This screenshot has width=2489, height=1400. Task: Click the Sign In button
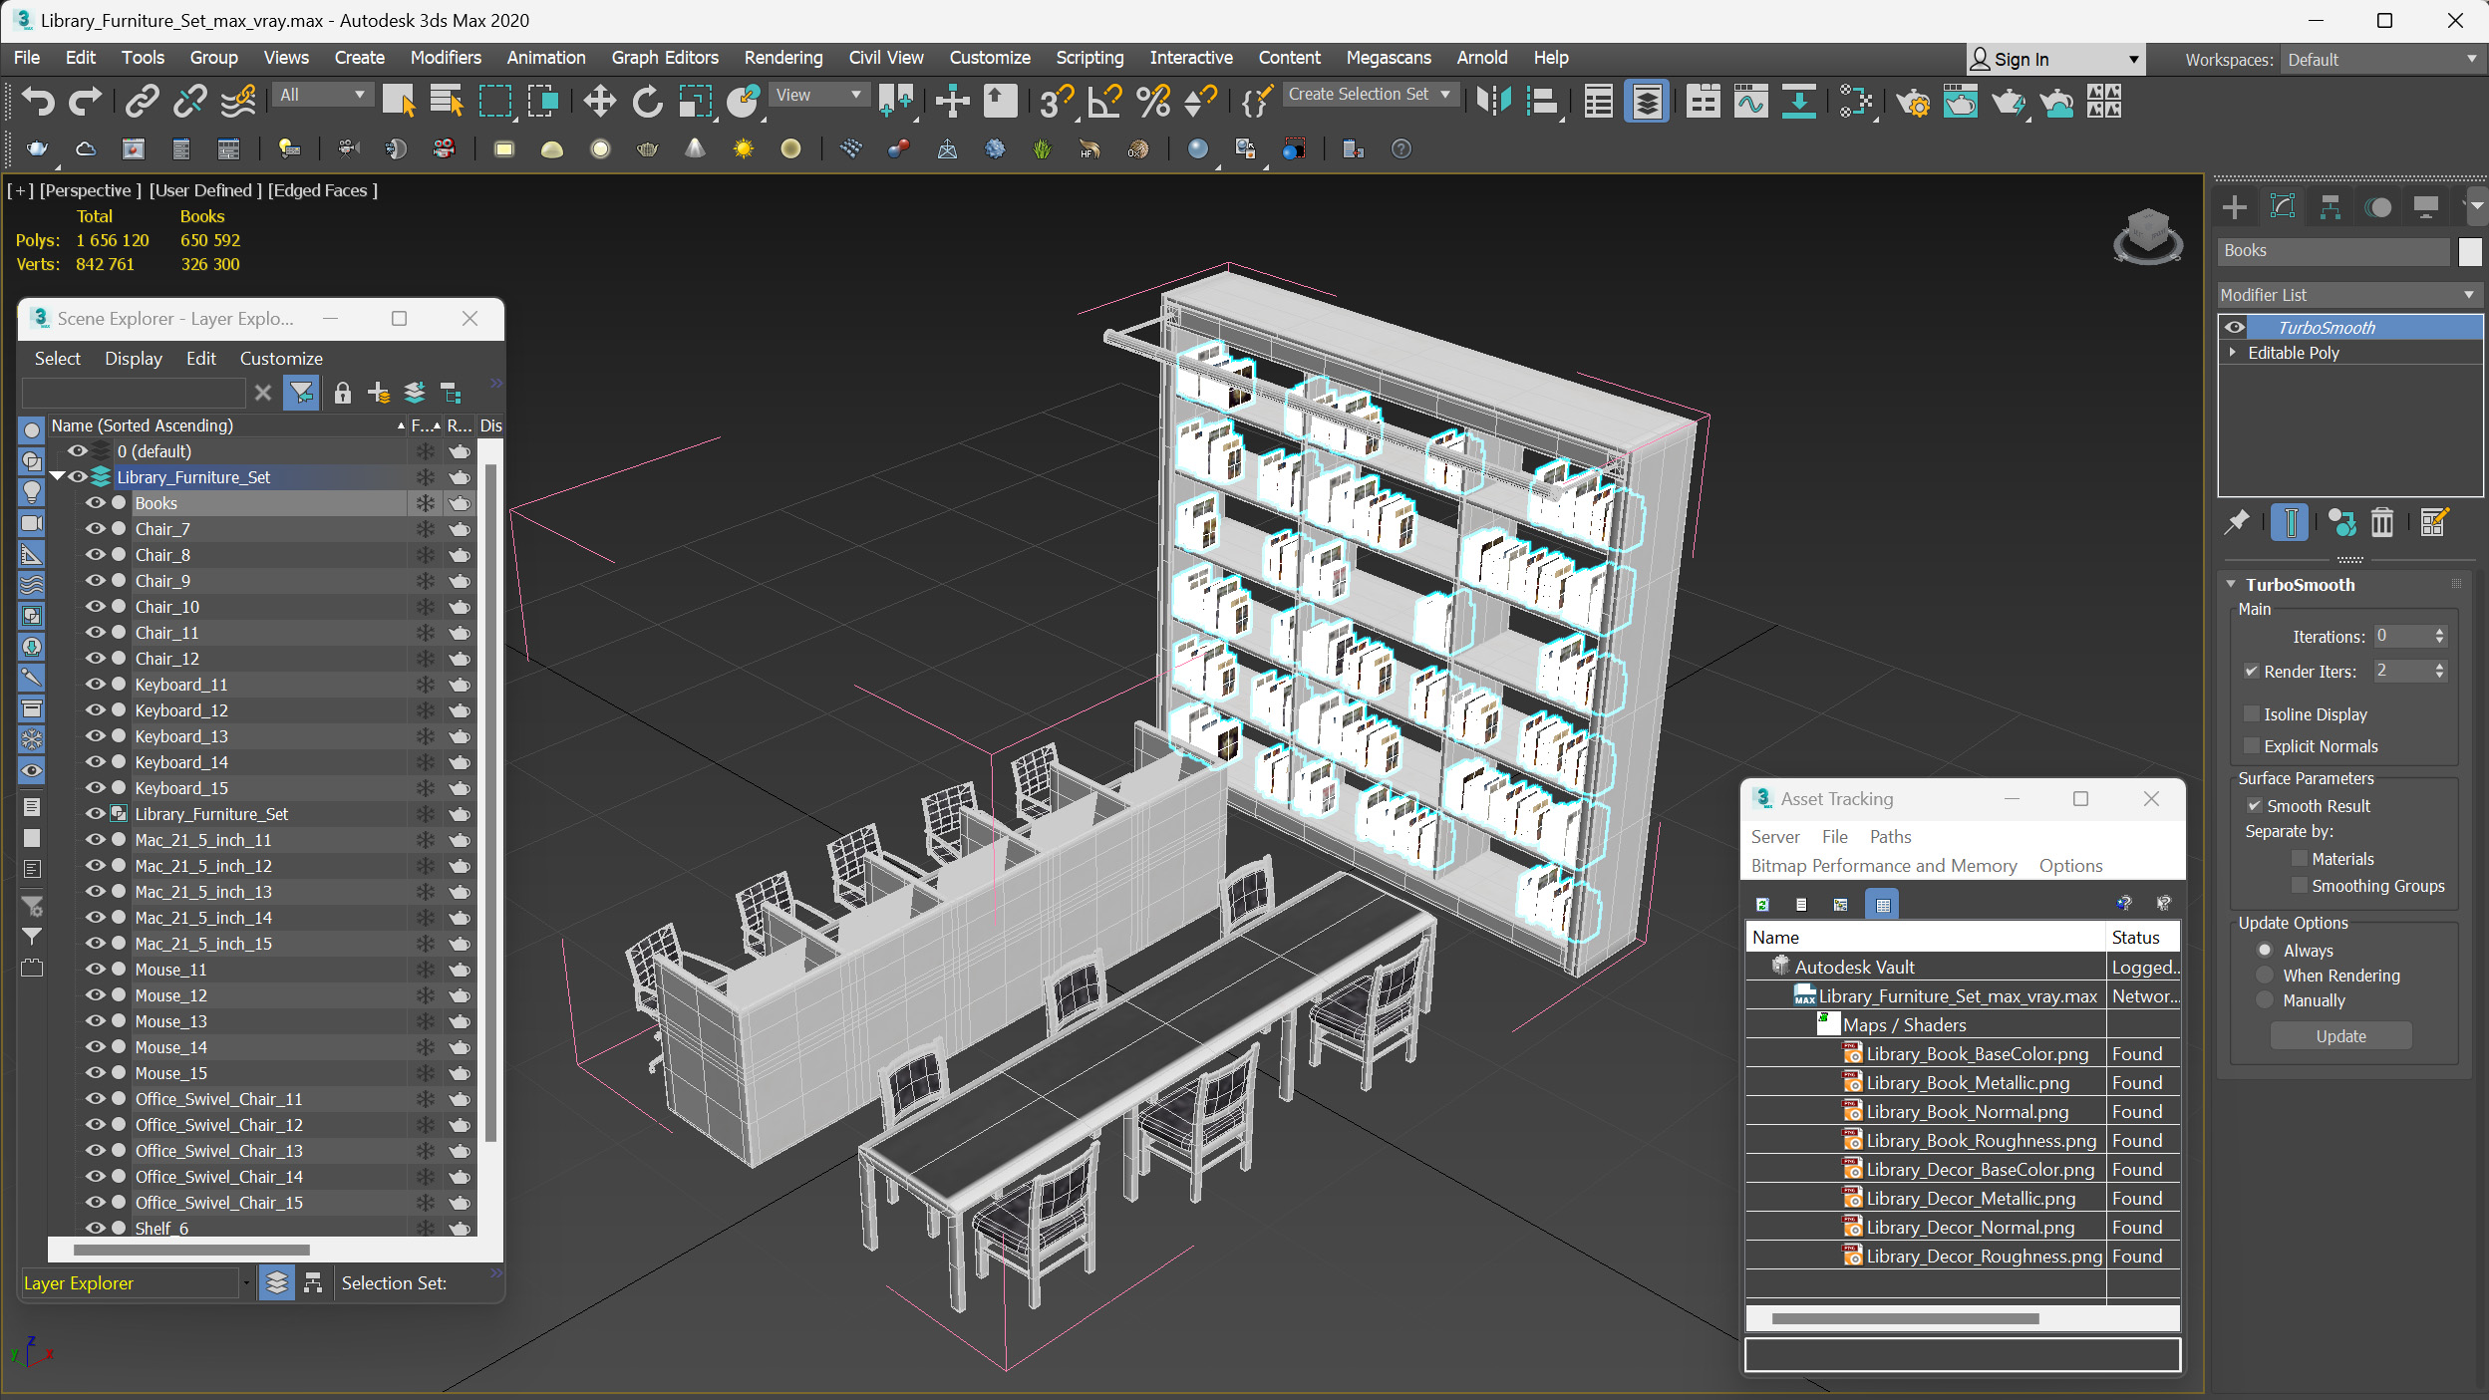(2021, 60)
